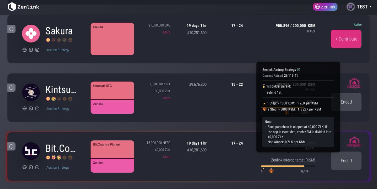Expand More under 21,000,000 SKU
This screenshot has height=189, width=377.
(x=167, y=32)
